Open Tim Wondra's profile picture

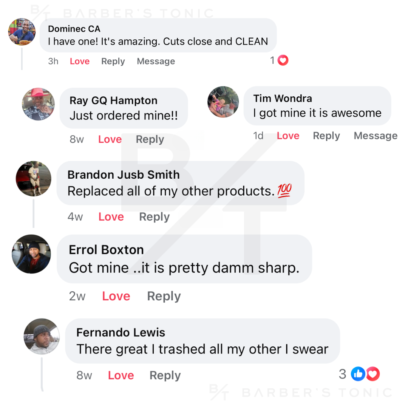point(223,102)
